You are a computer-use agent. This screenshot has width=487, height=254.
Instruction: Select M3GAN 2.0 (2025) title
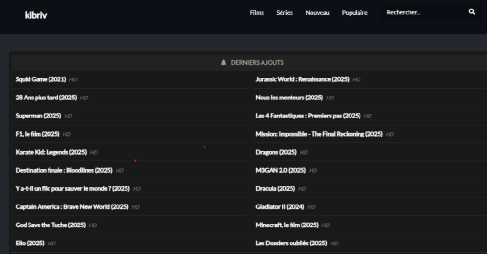point(281,170)
